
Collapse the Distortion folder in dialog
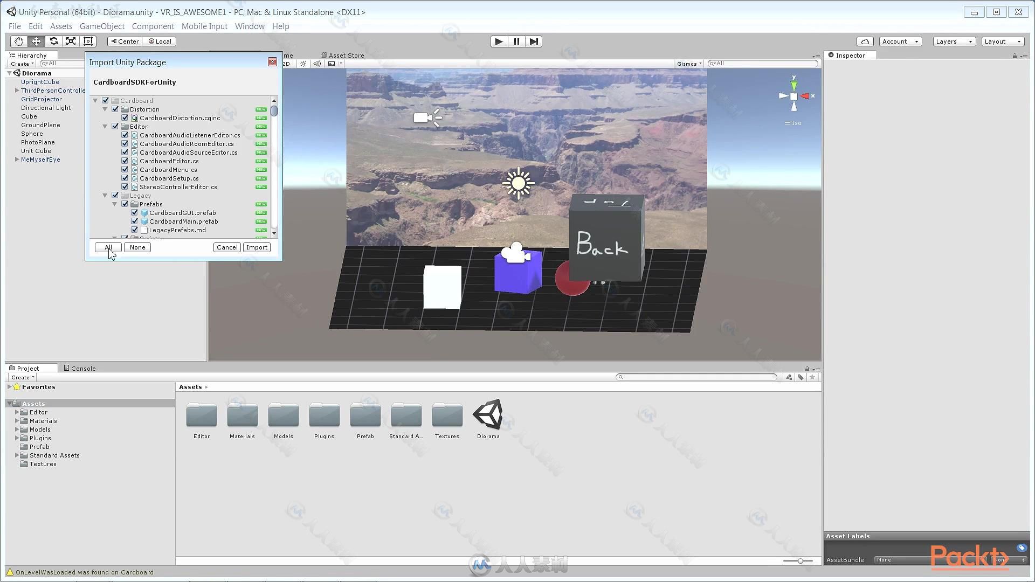(x=105, y=109)
